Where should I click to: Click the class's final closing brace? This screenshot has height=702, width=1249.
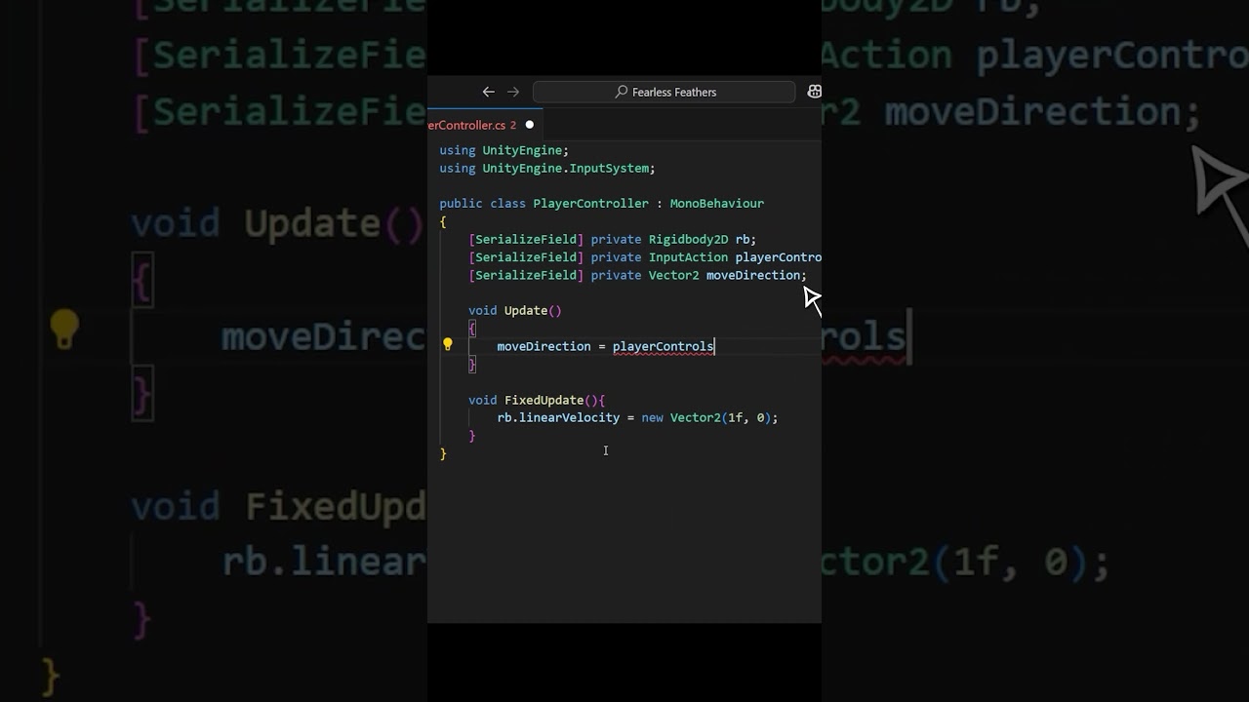443,453
